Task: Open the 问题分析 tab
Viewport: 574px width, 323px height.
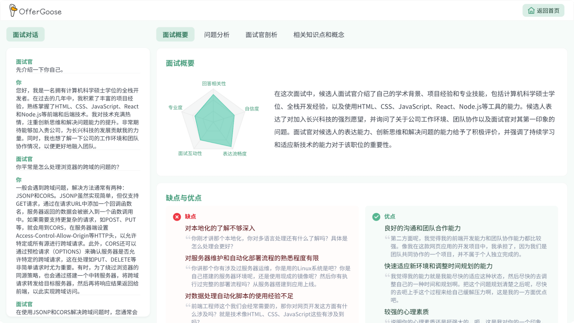Action: (217, 34)
